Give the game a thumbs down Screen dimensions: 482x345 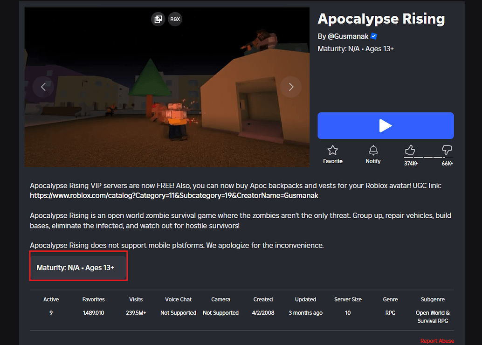point(447,149)
